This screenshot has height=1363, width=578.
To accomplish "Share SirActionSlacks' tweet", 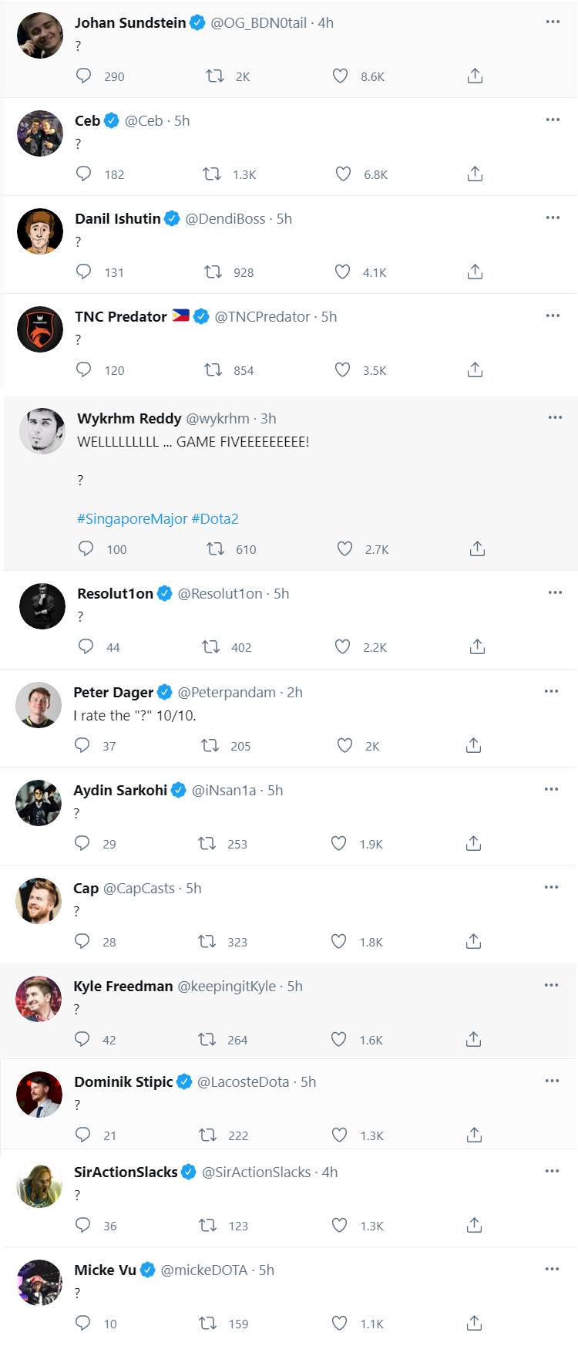I will click(474, 1225).
